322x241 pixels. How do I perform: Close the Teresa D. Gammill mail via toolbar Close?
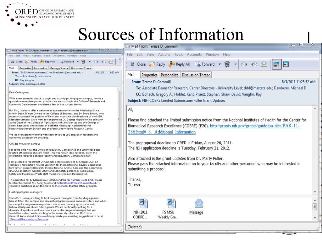[x=138, y=64]
